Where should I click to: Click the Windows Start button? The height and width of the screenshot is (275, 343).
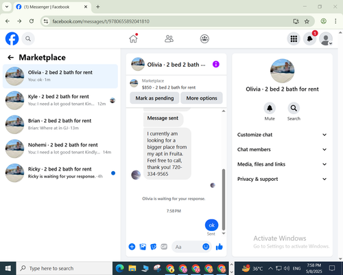pos(8,268)
